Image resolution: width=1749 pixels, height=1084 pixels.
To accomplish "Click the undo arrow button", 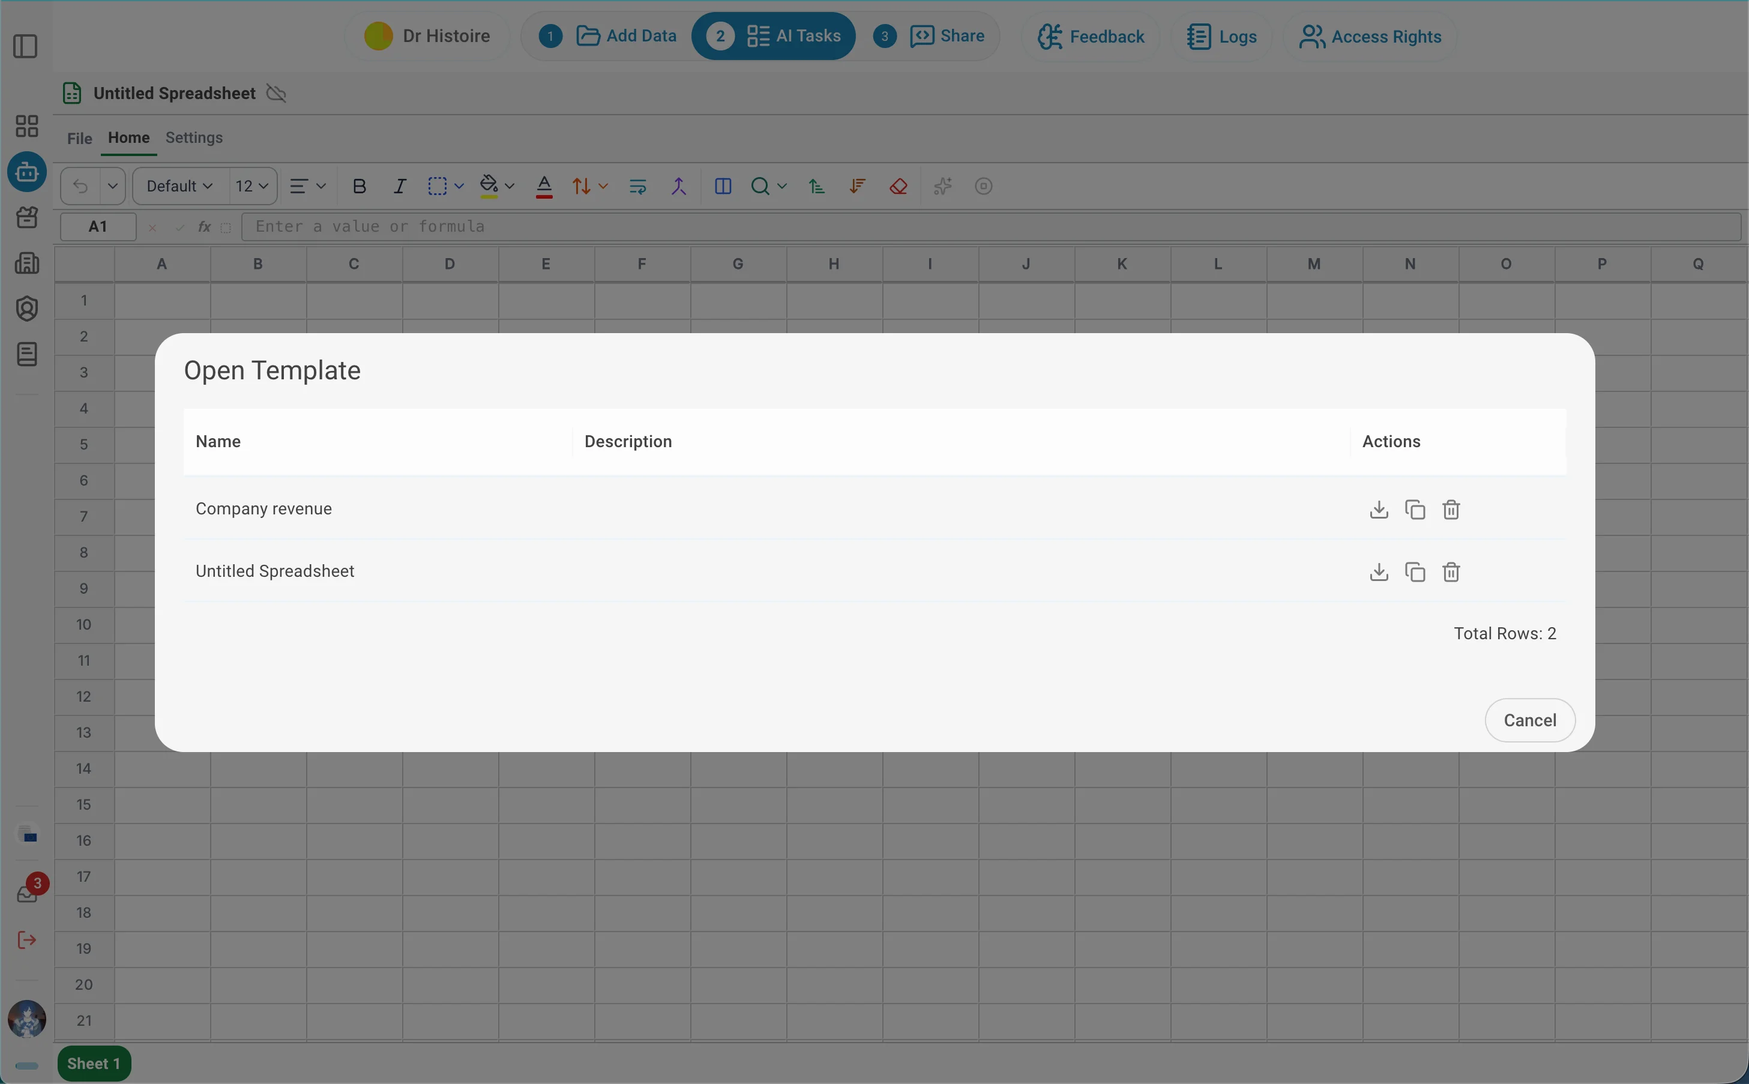I will click(x=80, y=187).
